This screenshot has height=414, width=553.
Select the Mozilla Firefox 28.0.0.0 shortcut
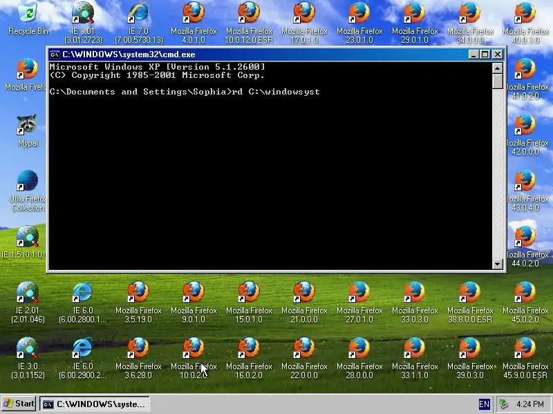[x=359, y=358]
